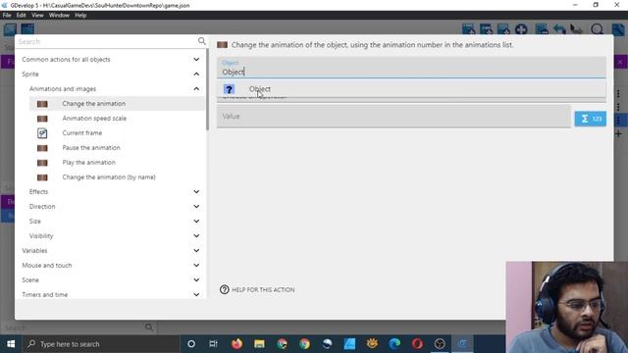Click the question mark object icon
Screen dimensions: 628x353
pos(229,89)
